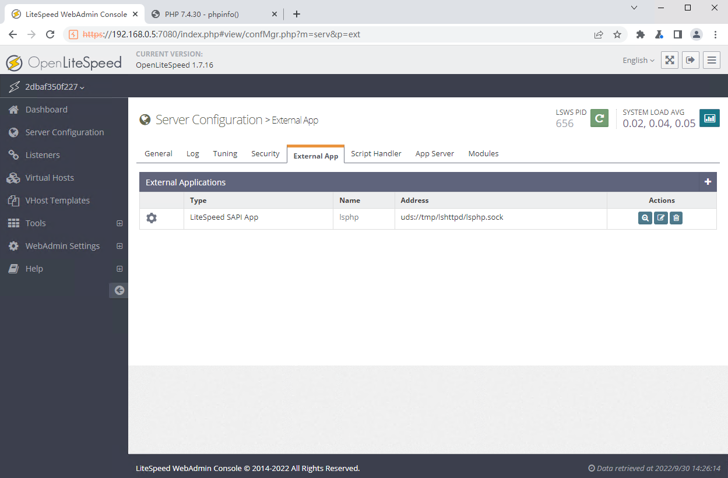Expand the Help submenu plus
728x478 pixels.
pyautogui.click(x=119, y=269)
